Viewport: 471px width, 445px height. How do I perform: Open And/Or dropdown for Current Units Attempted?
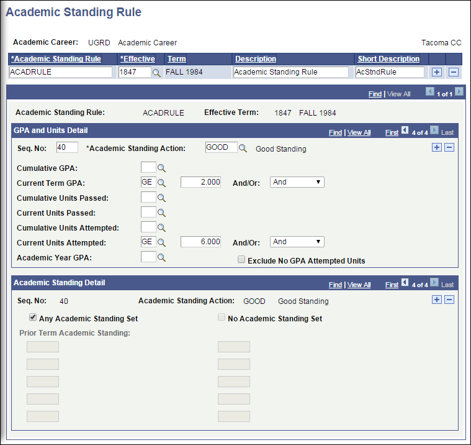(x=297, y=242)
